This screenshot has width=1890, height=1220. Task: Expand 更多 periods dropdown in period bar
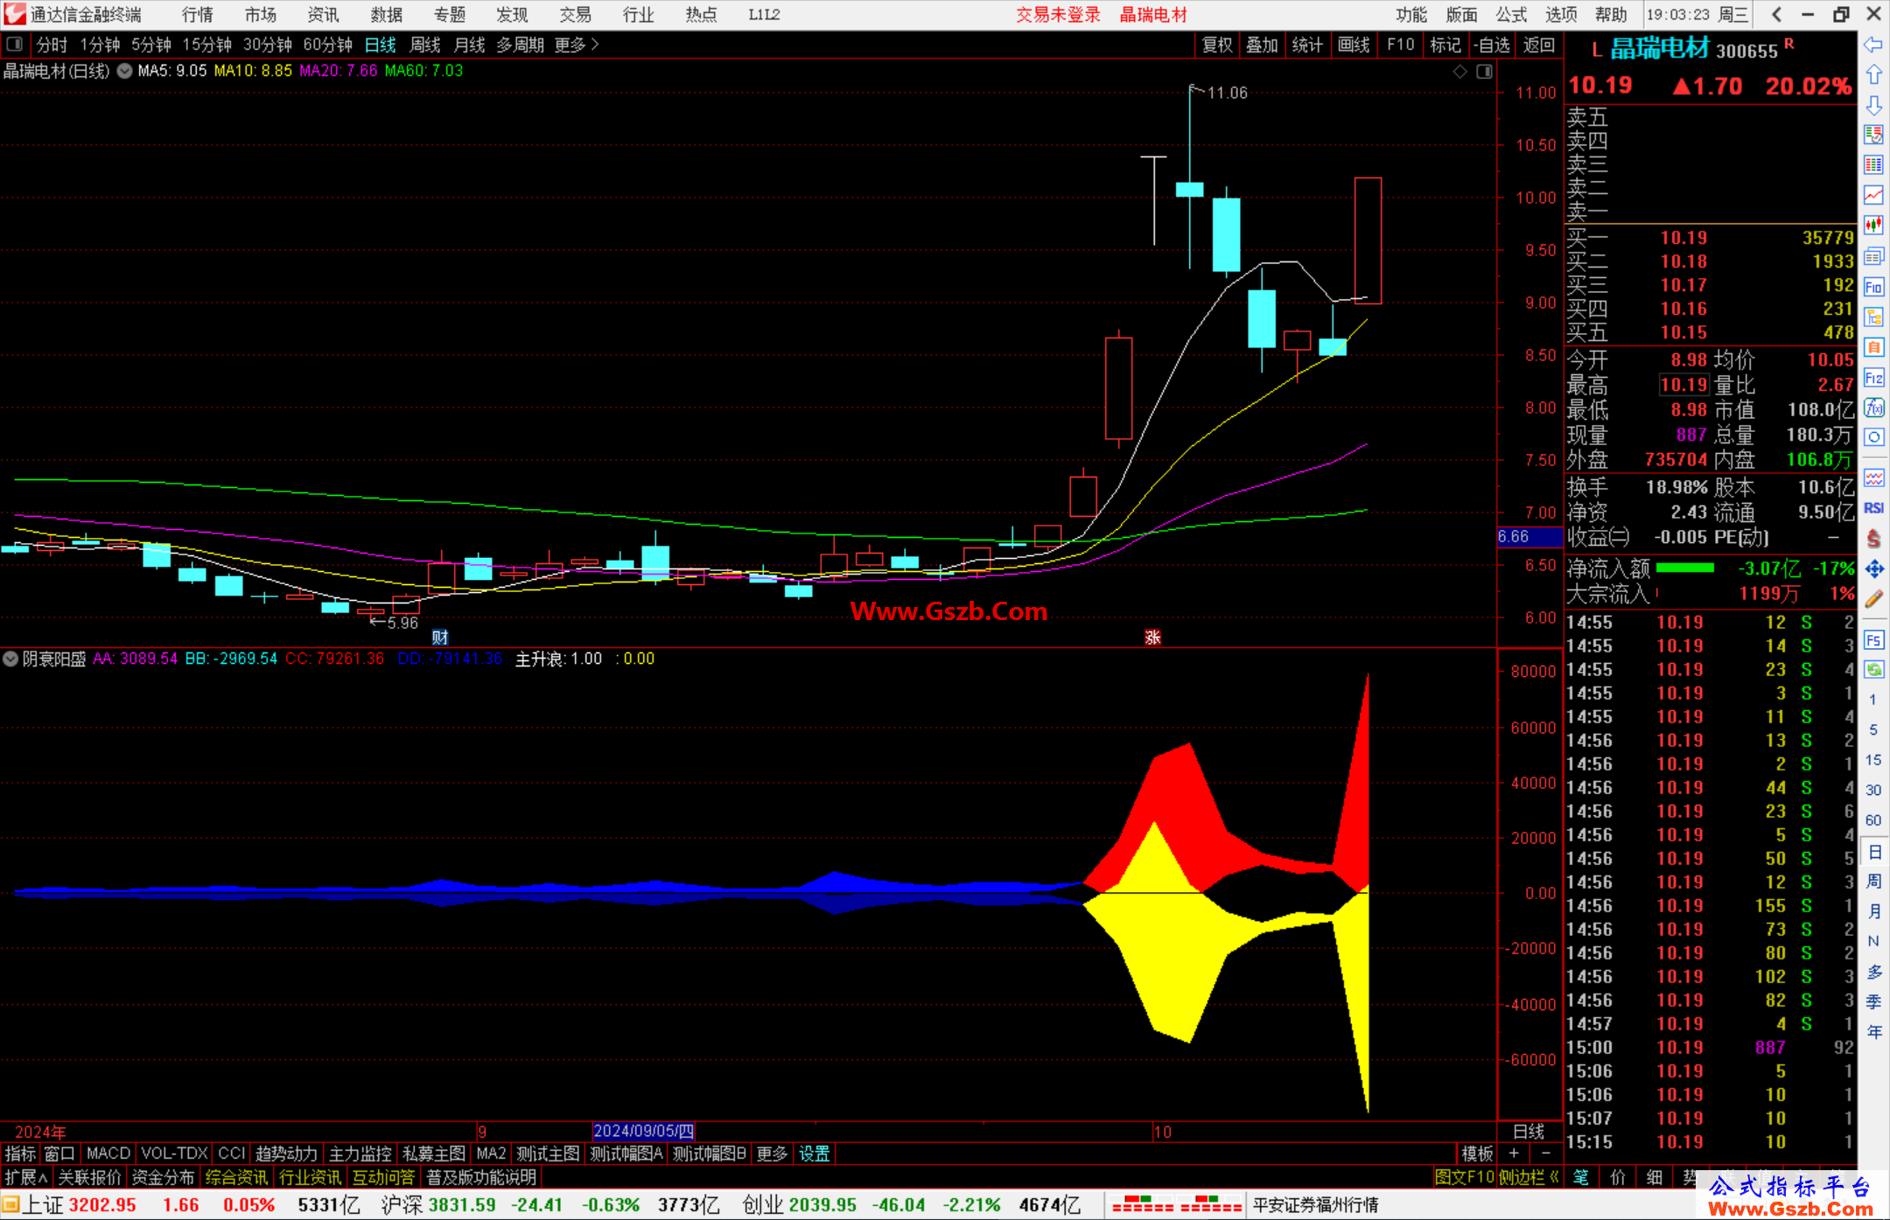(x=577, y=45)
